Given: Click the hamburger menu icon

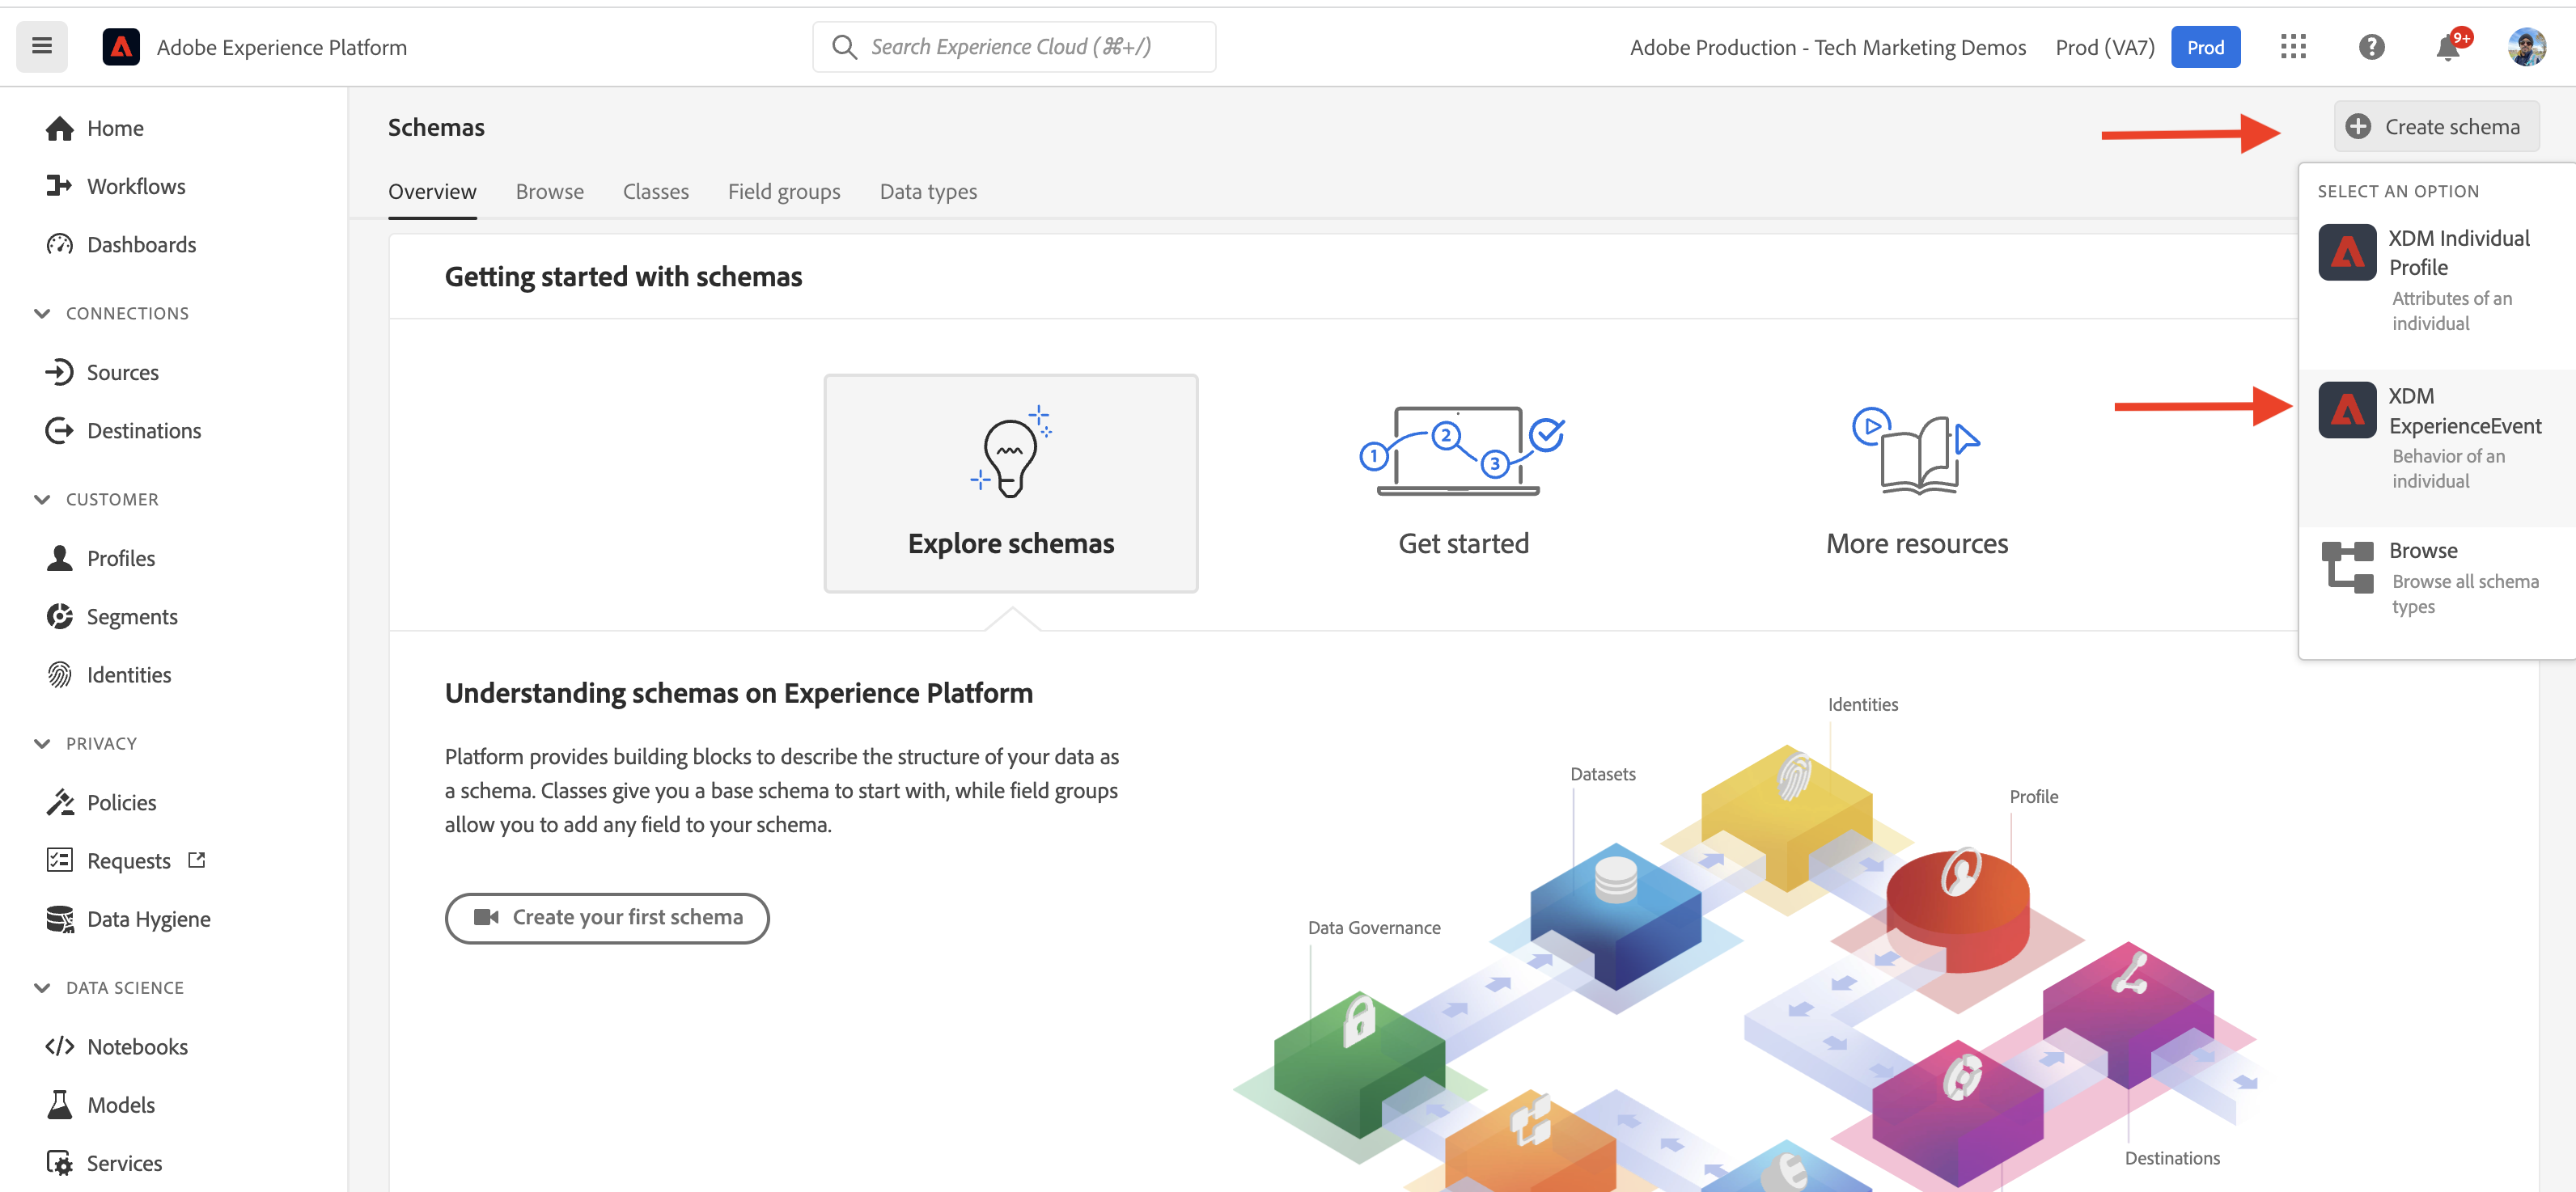Looking at the screenshot, I should pyautogui.click(x=41, y=46).
